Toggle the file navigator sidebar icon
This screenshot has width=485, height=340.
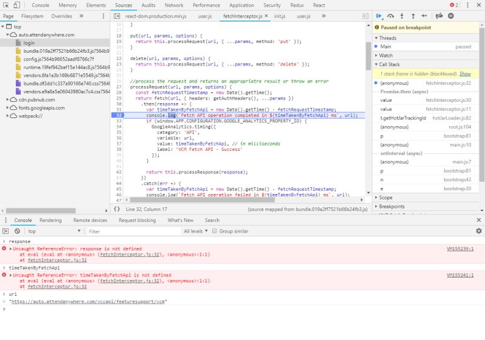point(116,16)
